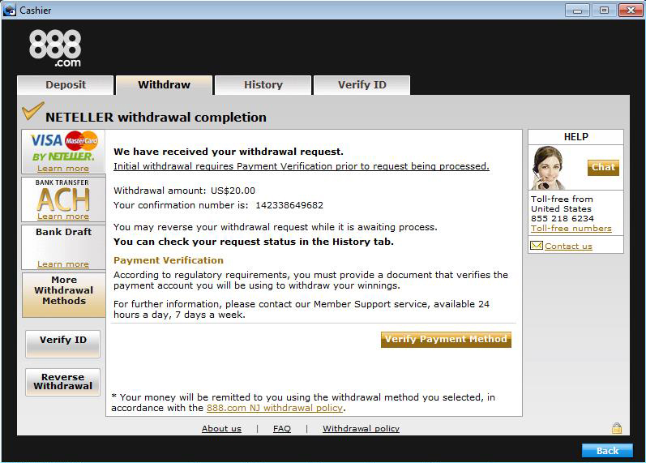
Task: Click the envelope icon beside Contact us
Action: click(537, 246)
